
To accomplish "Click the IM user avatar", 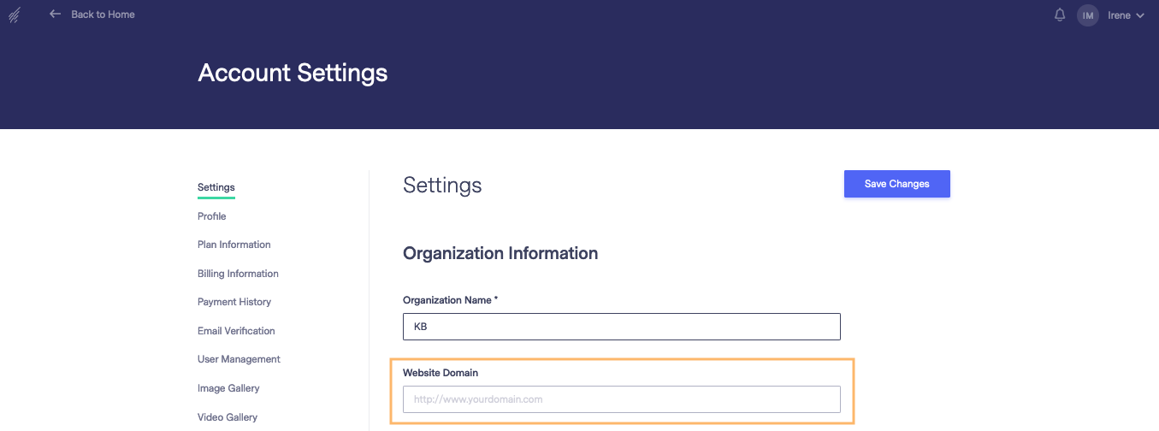I will tap(1088, 15).
